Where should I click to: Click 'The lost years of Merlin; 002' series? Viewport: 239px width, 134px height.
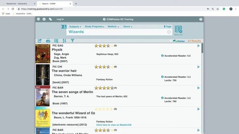(x=112, y=96)
